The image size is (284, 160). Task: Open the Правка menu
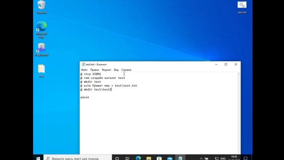click(95, 70)
